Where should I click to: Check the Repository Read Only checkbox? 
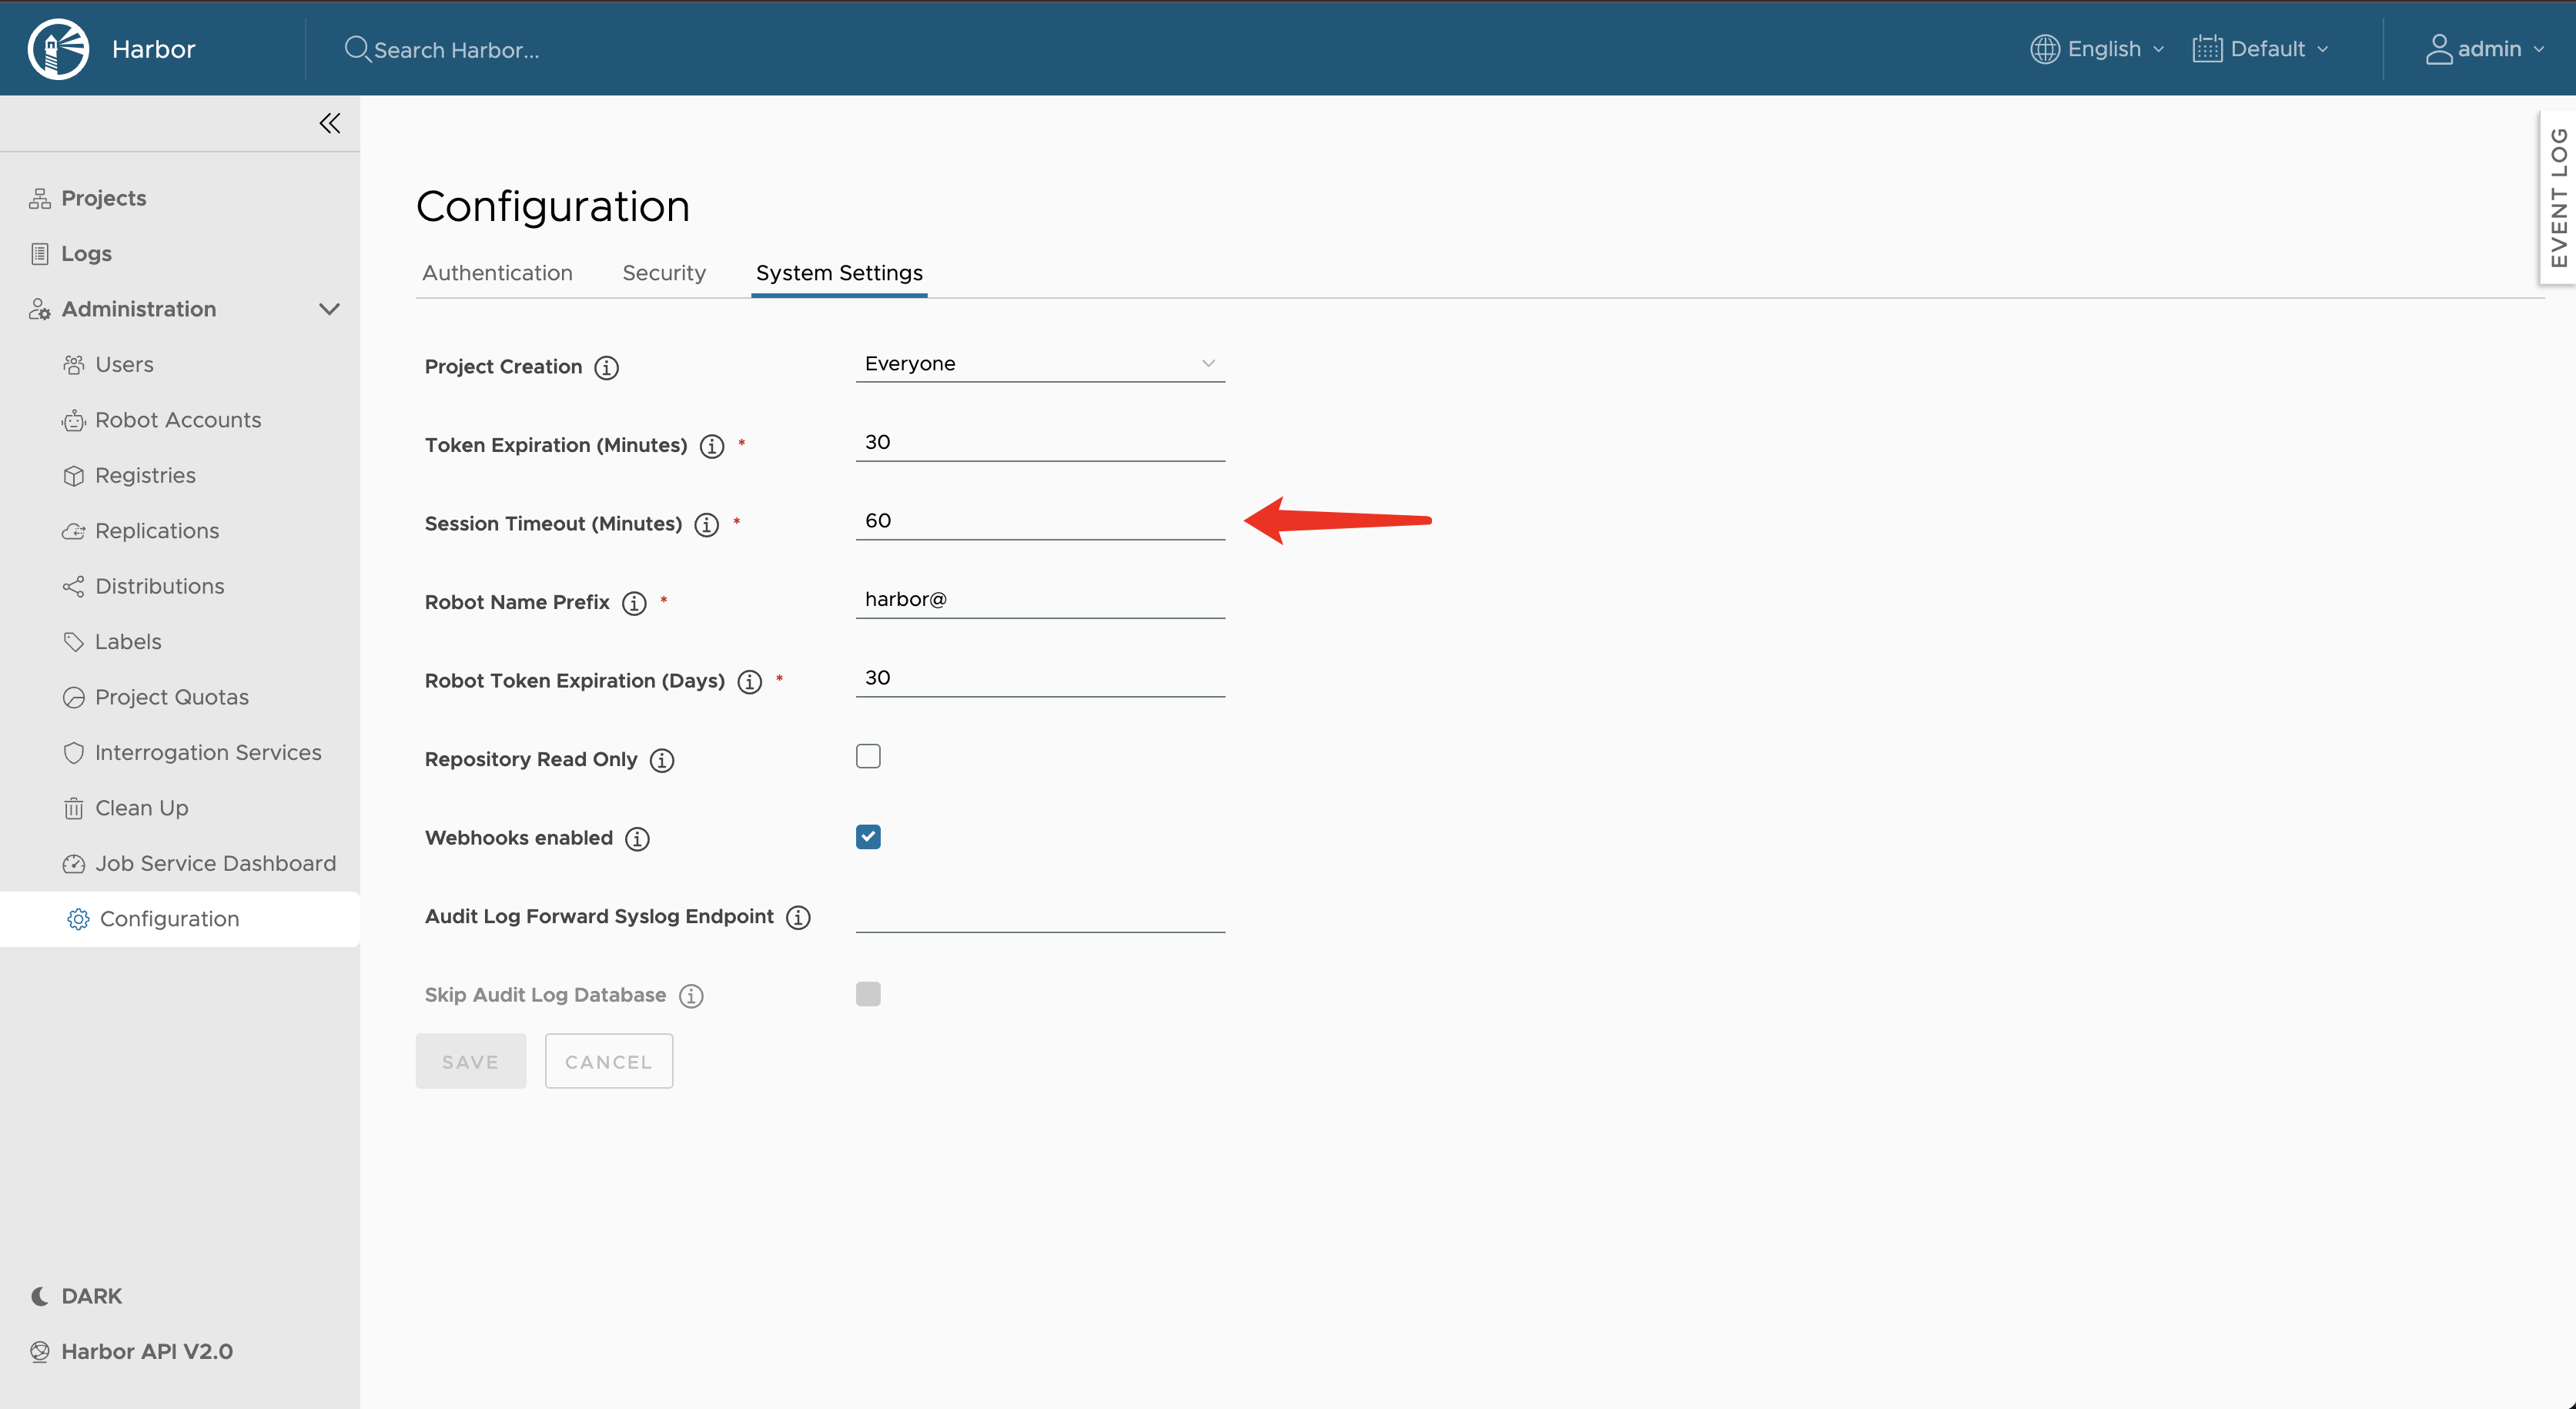868,756
